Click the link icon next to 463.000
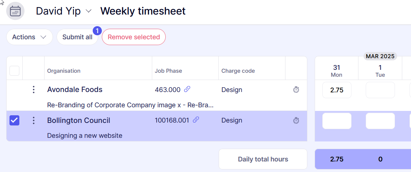 (x=187, y=89)
